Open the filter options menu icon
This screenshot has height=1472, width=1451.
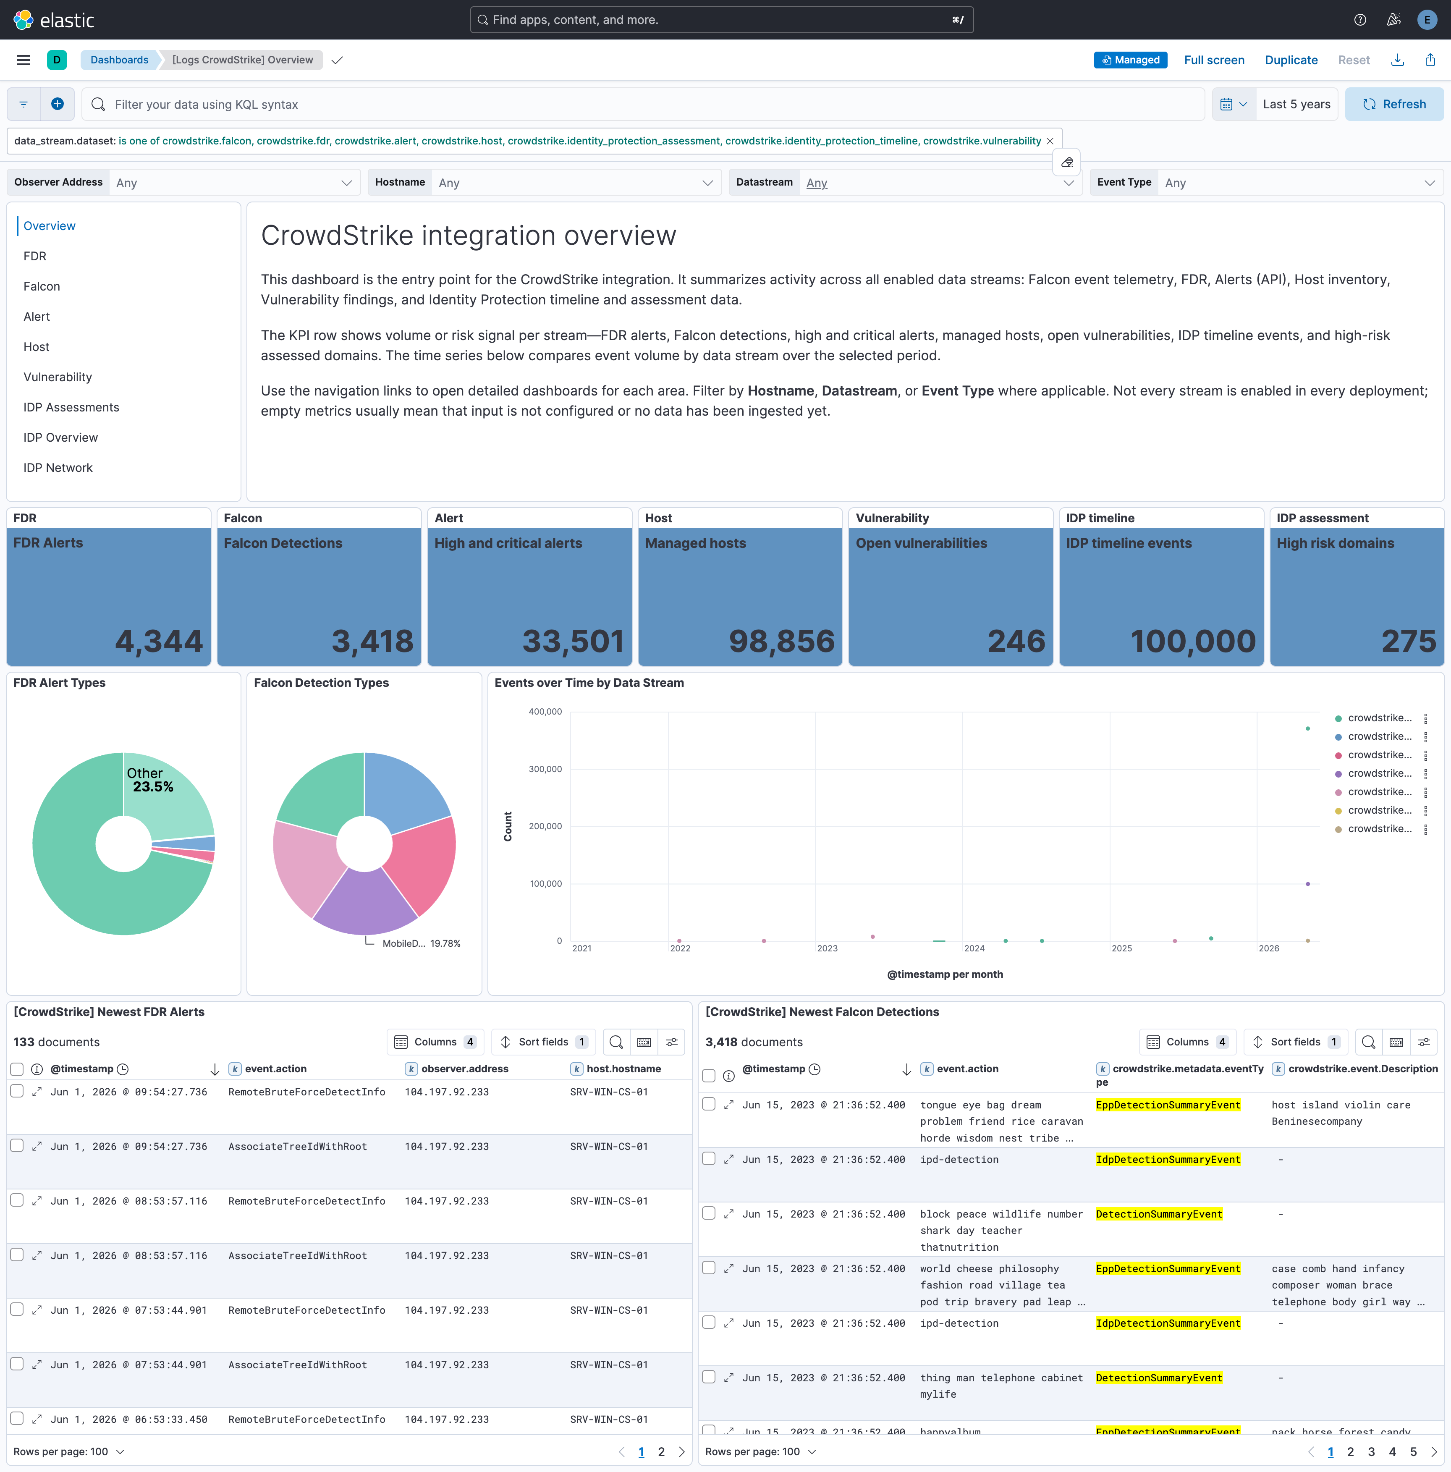click(24, 105)
